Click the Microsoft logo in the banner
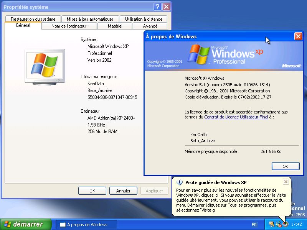 [291, 66]
